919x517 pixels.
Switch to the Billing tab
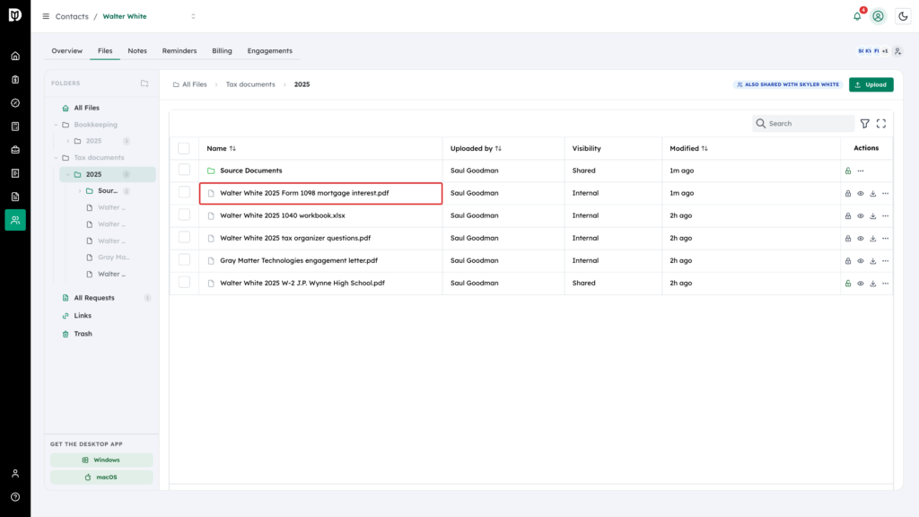223,51
